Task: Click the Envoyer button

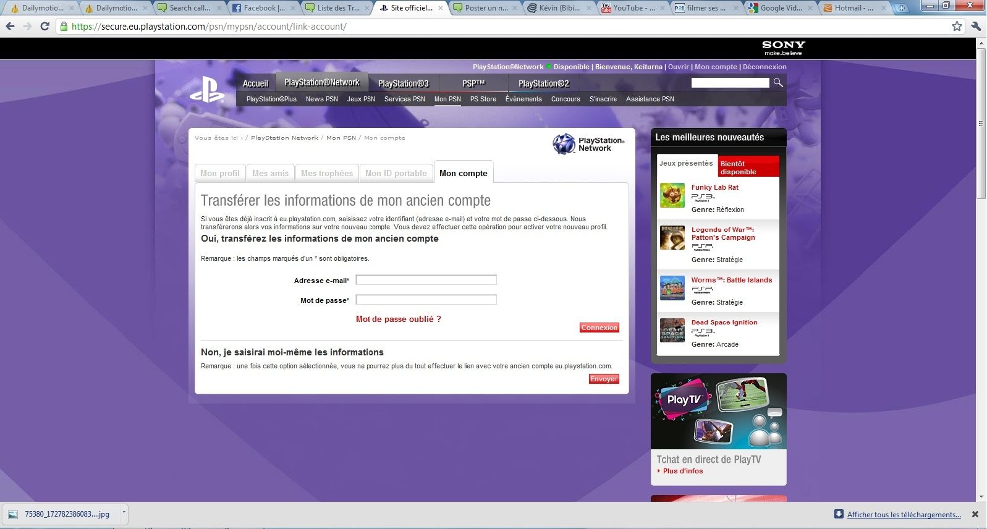Action: point(604,379)
